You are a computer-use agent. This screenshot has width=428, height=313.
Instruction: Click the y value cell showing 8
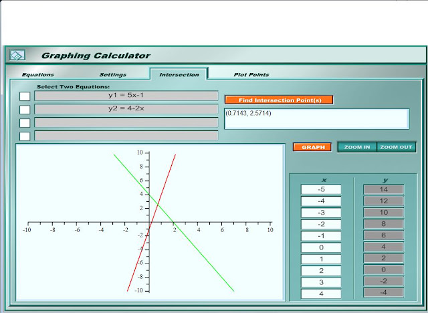pos(383,224)
